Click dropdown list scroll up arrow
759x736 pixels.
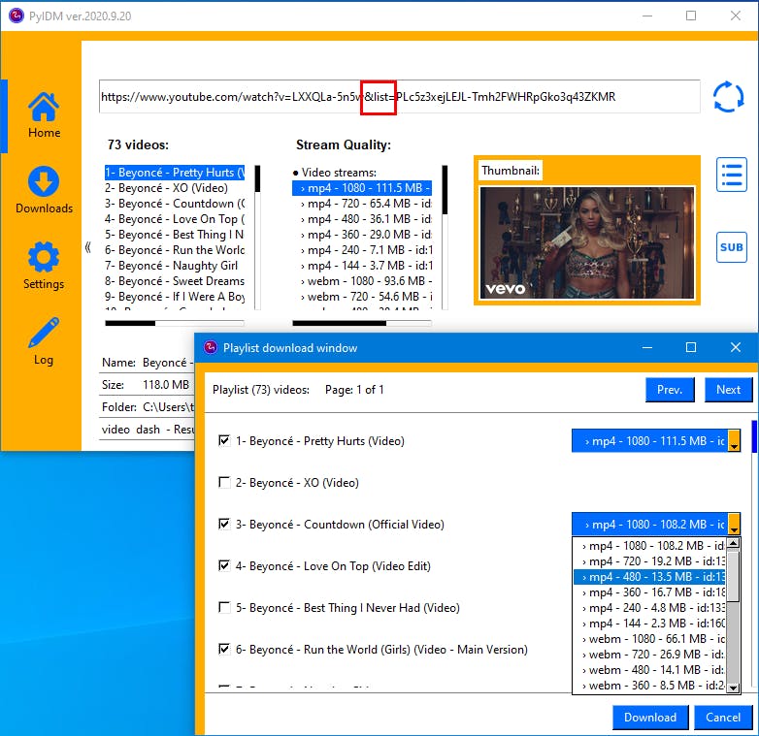(734, 544)
